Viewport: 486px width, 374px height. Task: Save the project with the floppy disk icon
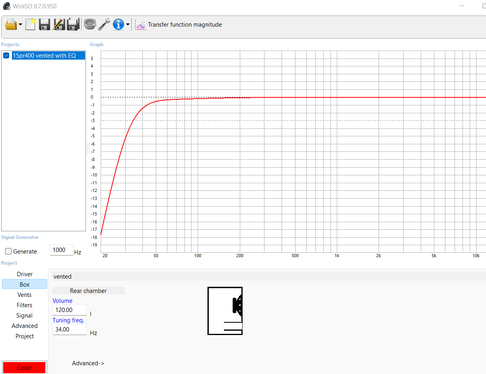point(44,25)
